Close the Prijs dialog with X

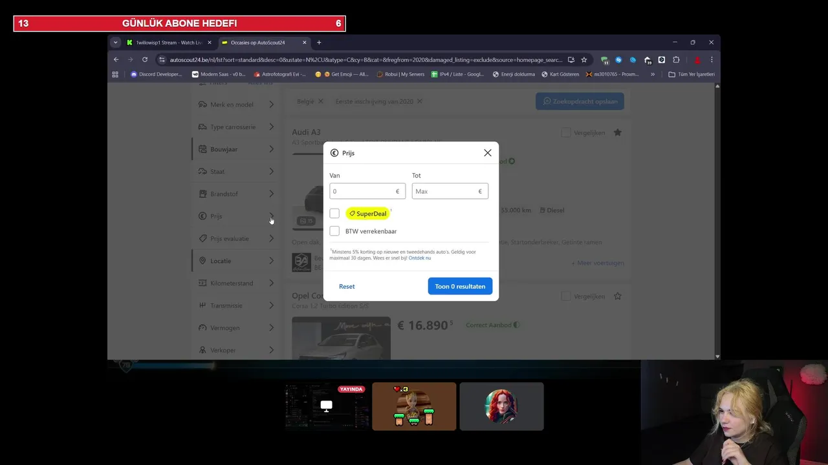coord(487,153)
